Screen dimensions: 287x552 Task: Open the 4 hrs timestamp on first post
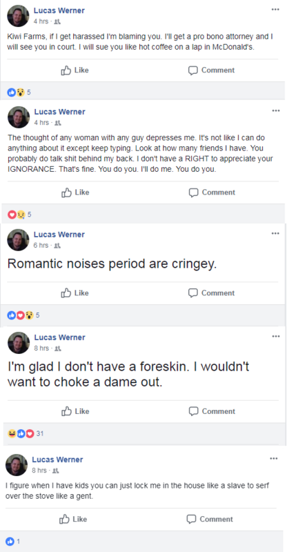pyautogui.click(x=41, y=21)
